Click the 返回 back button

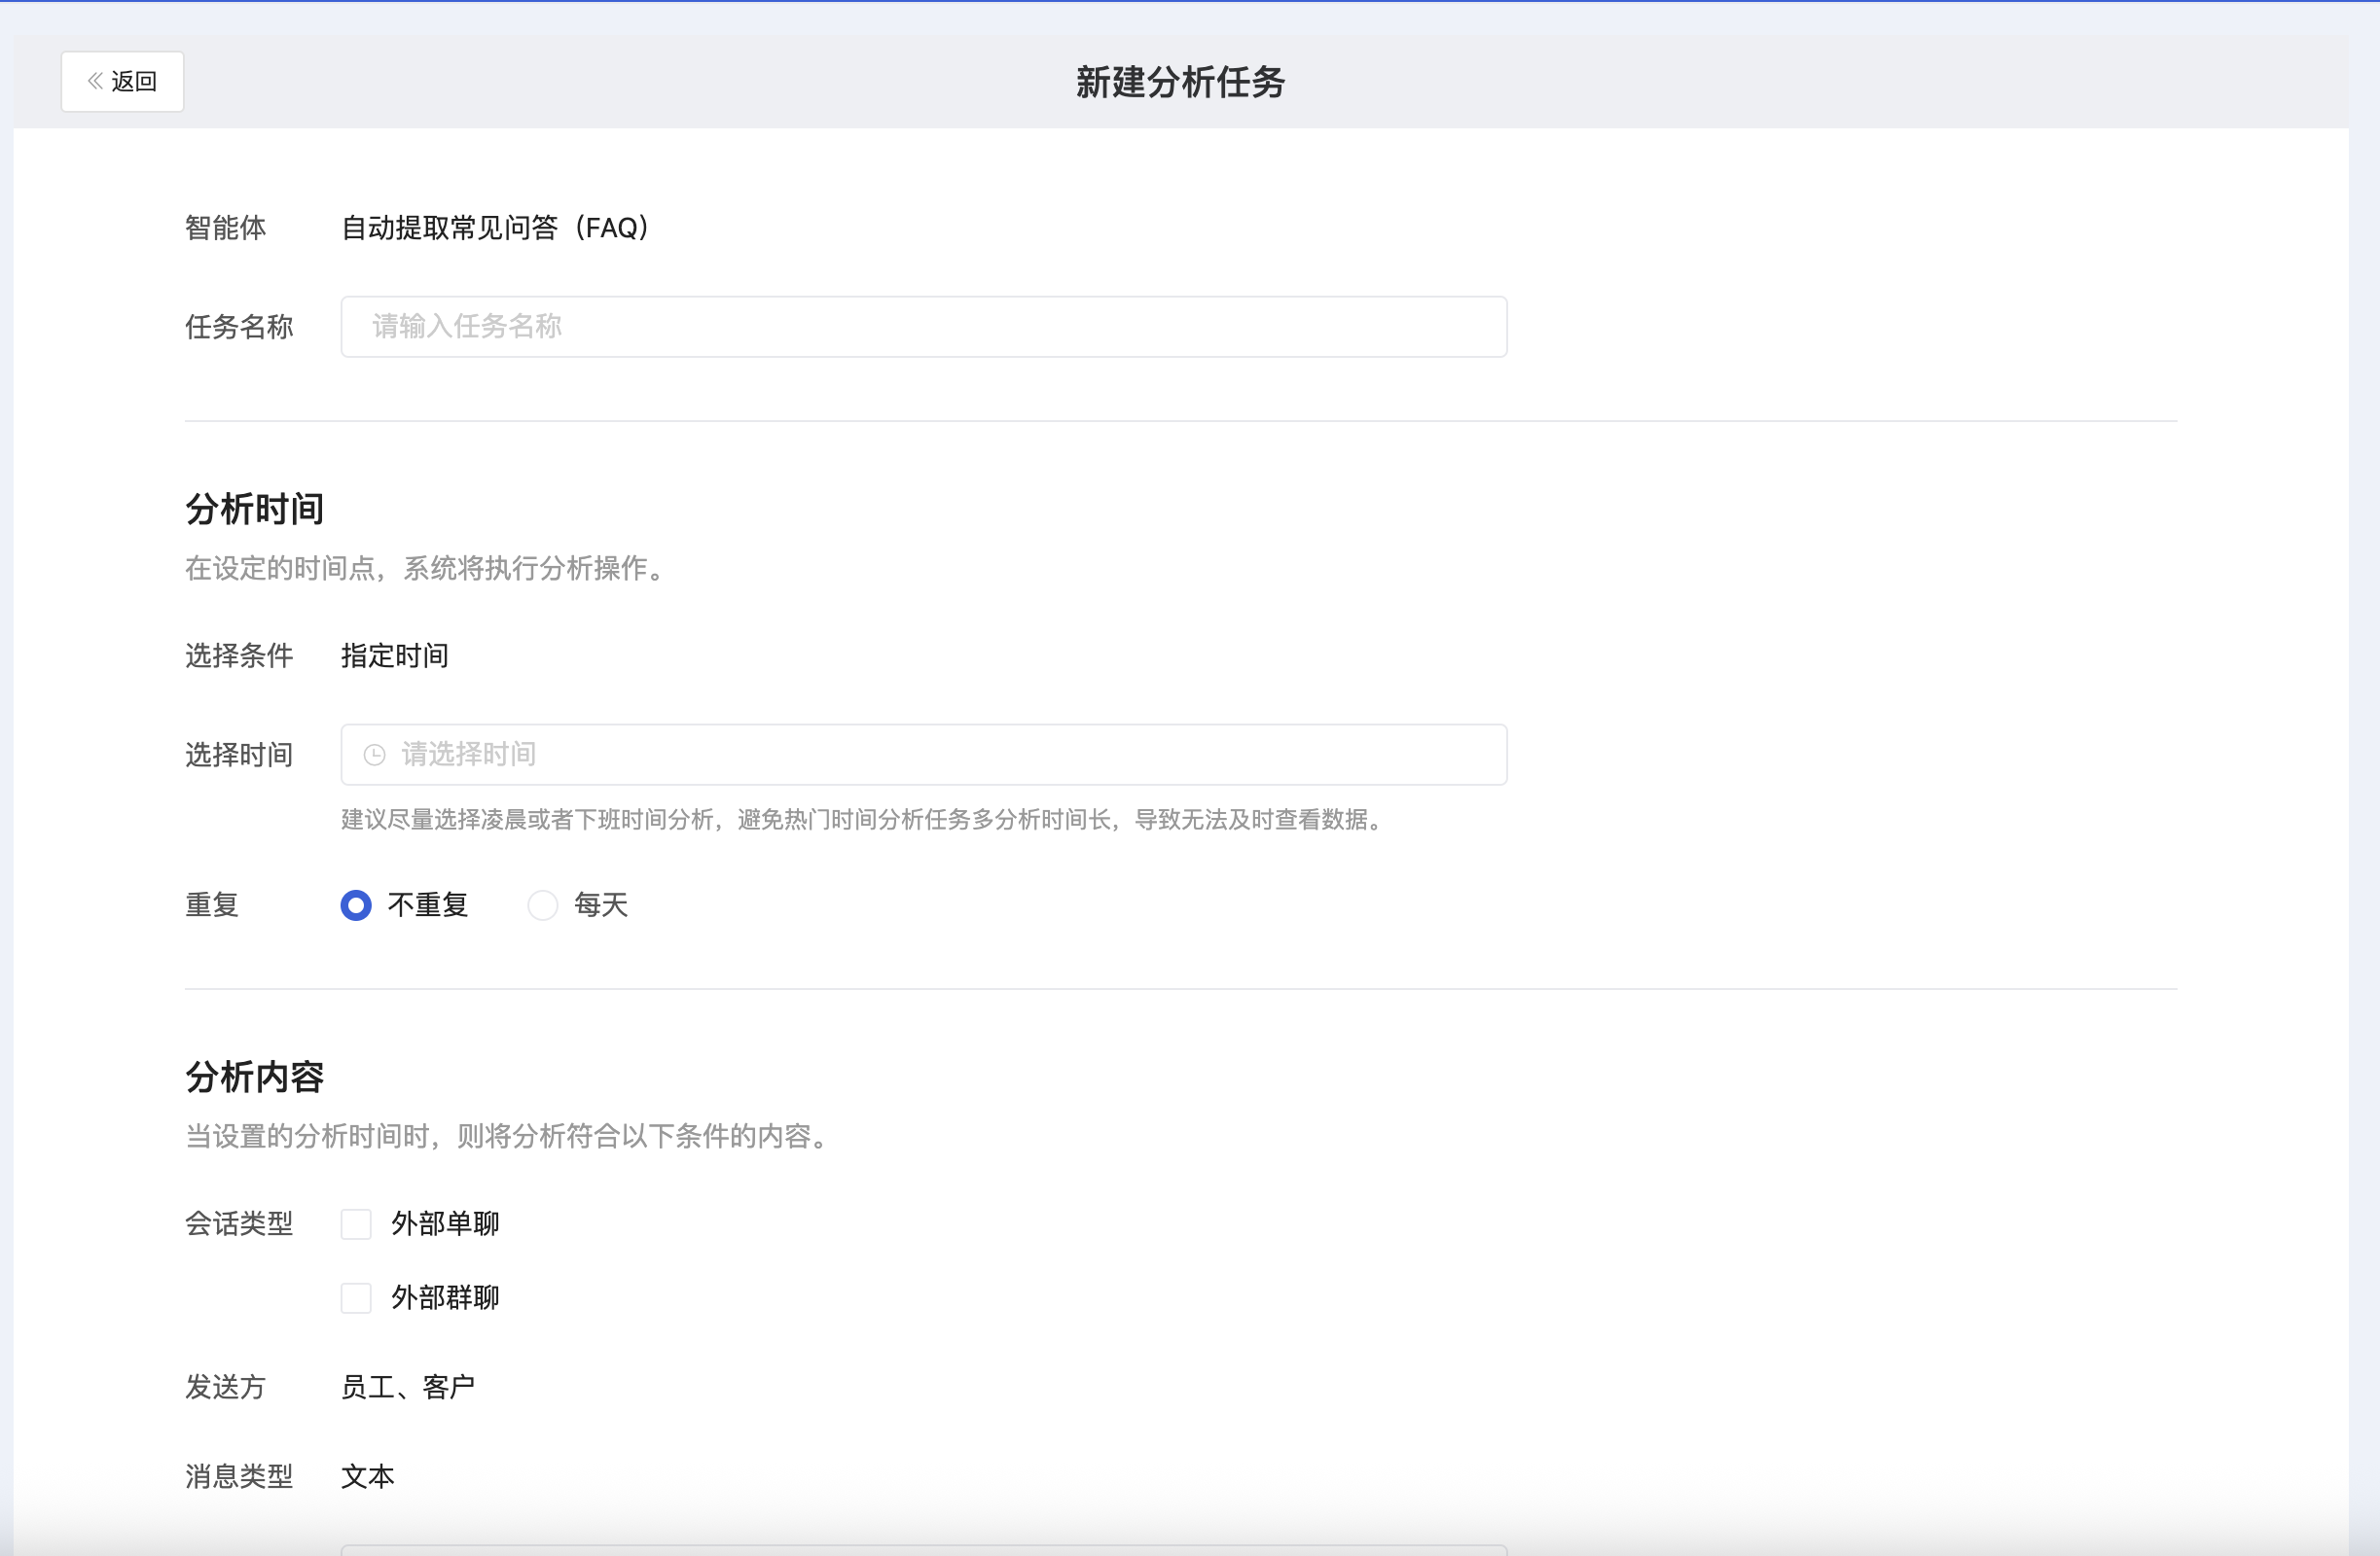click(122, 81)
